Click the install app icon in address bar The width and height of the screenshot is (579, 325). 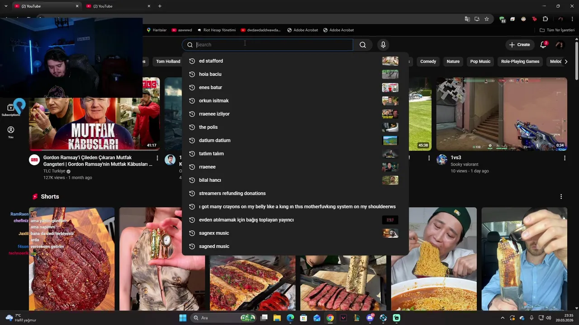[x=477, y=19]
